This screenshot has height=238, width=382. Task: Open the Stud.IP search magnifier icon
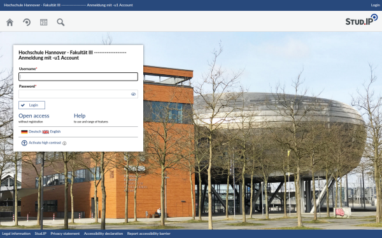[x=60, y=22]
